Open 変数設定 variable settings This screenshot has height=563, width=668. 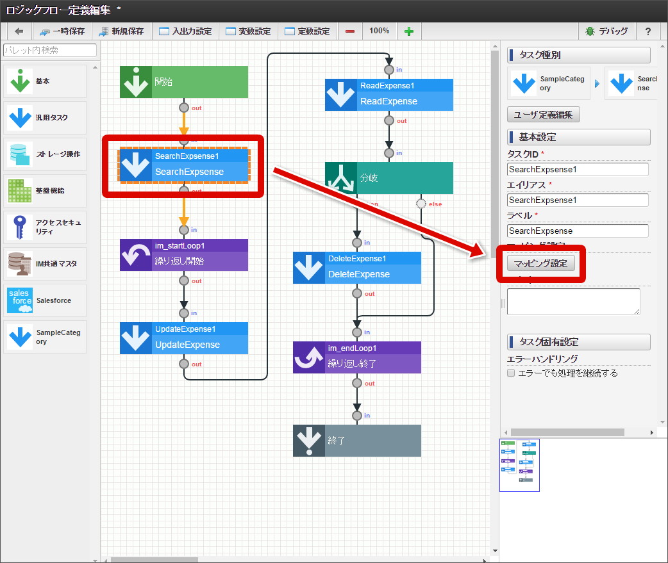248,31
